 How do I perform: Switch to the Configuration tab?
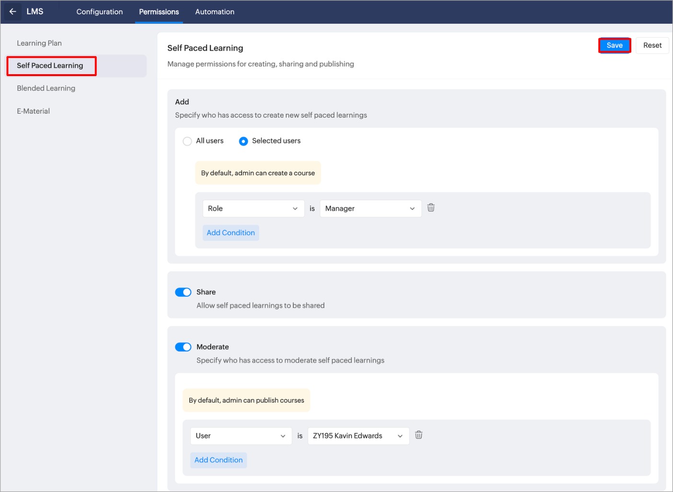(100, 12)
